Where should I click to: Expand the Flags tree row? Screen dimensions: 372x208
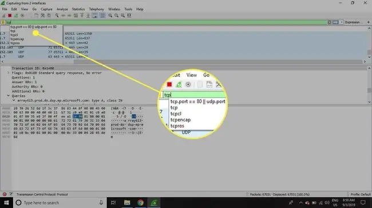pyautogui.click(x=9, y=73)
